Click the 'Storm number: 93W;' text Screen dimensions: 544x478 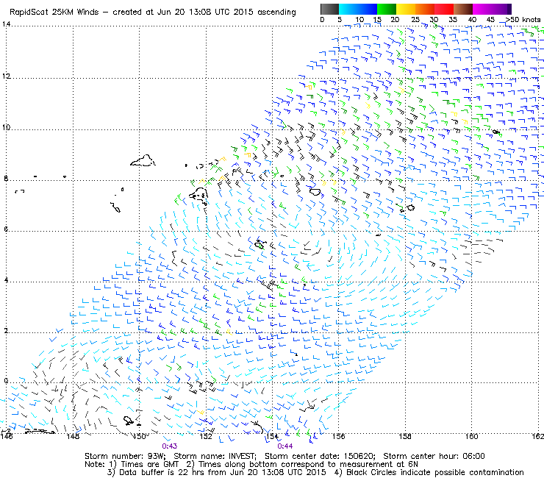tap(125, 456)
